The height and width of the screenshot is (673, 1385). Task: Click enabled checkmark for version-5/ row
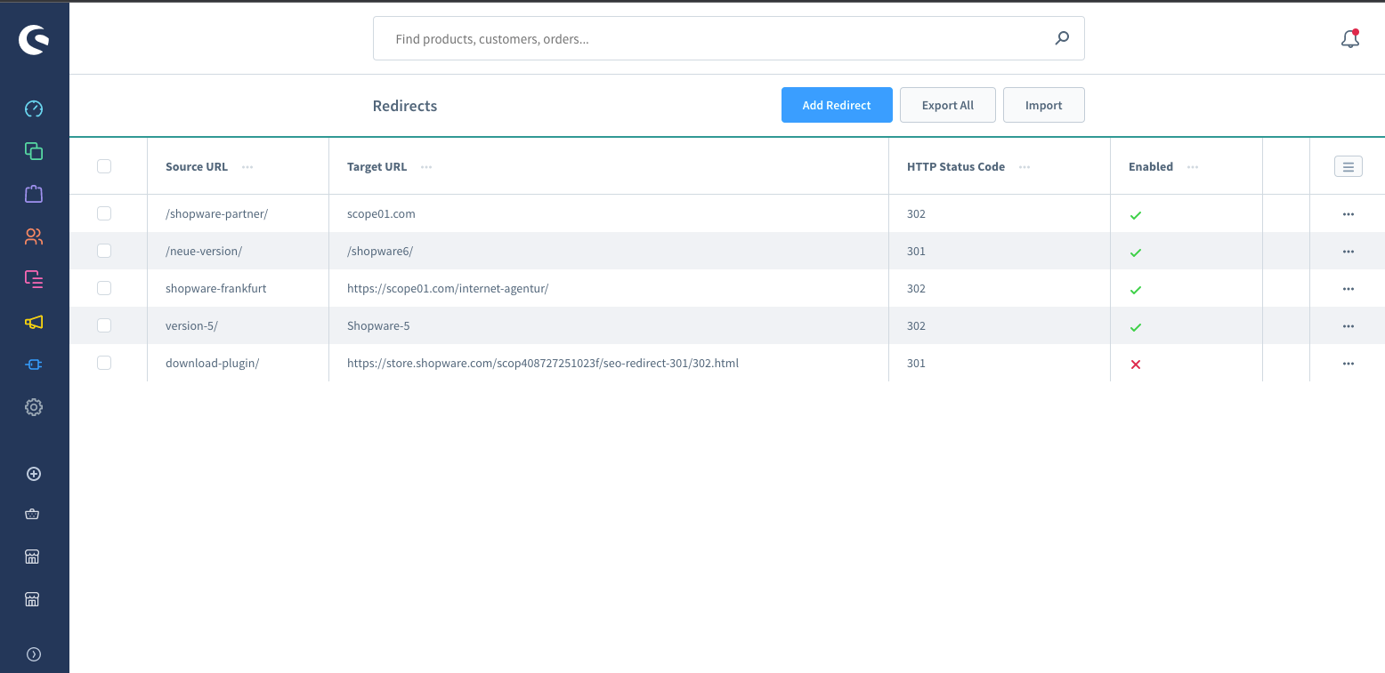pos(1136,327)
